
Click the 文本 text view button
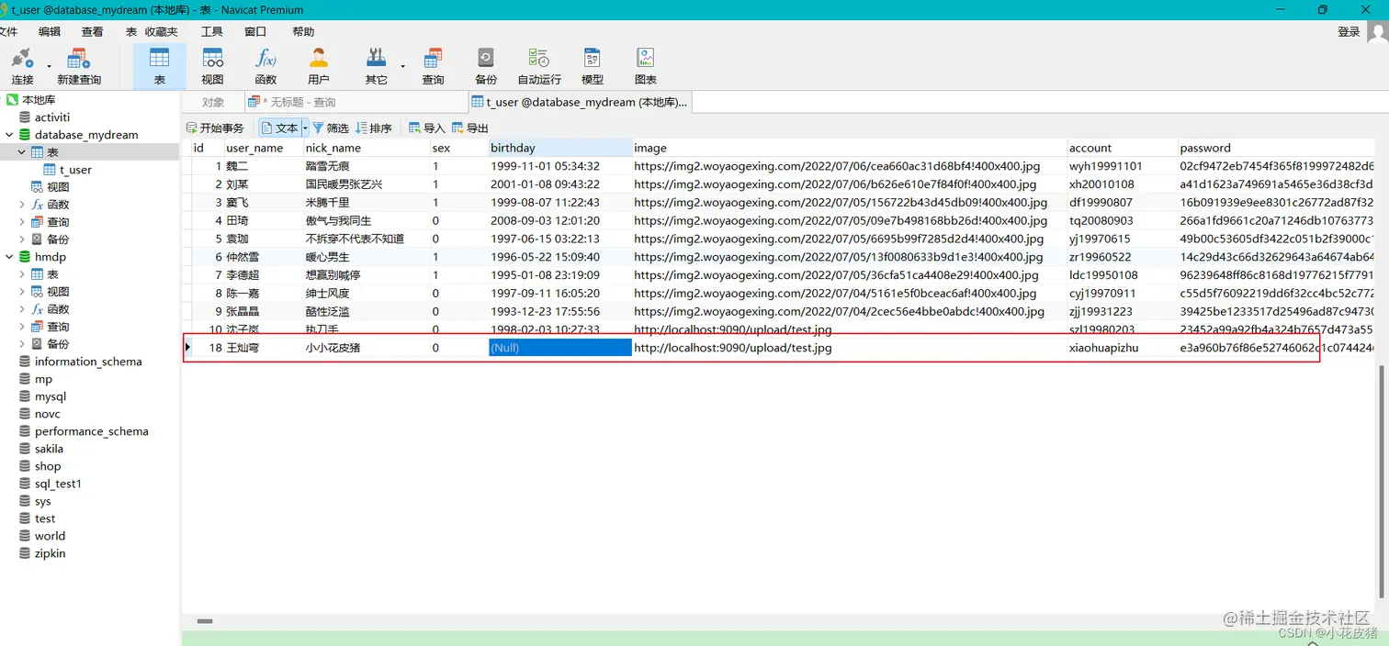[x=280, y=128]
